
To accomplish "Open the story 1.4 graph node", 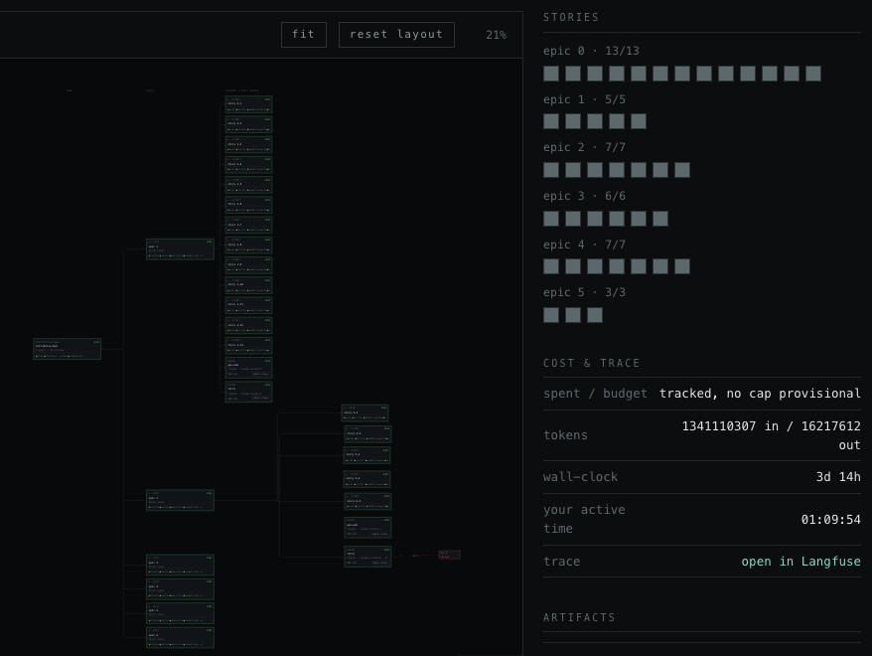I will pos(367,479).
